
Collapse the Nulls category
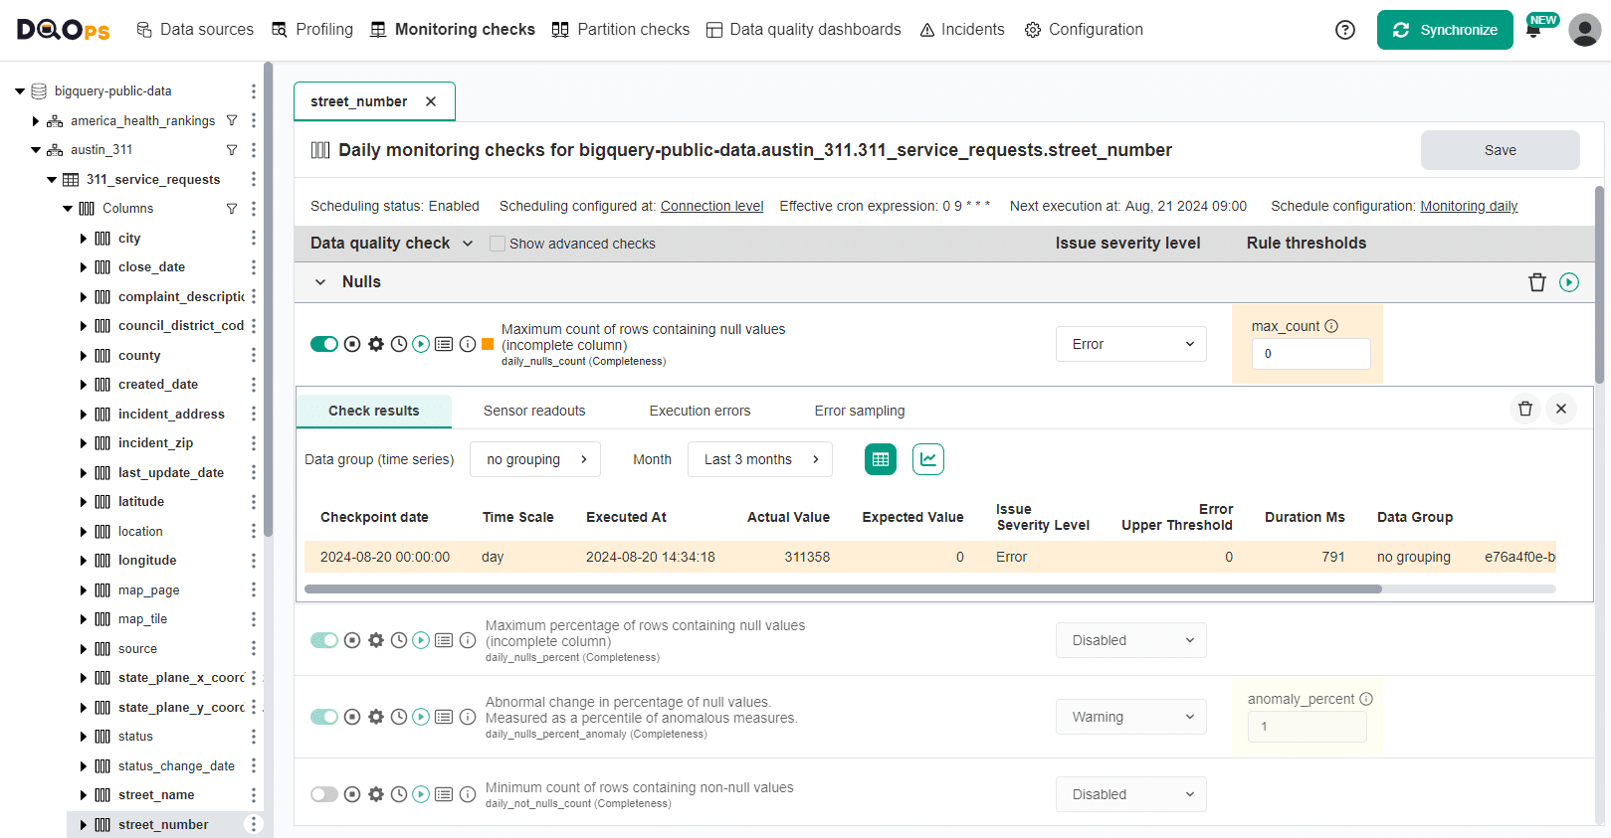[x=320, y=282]
